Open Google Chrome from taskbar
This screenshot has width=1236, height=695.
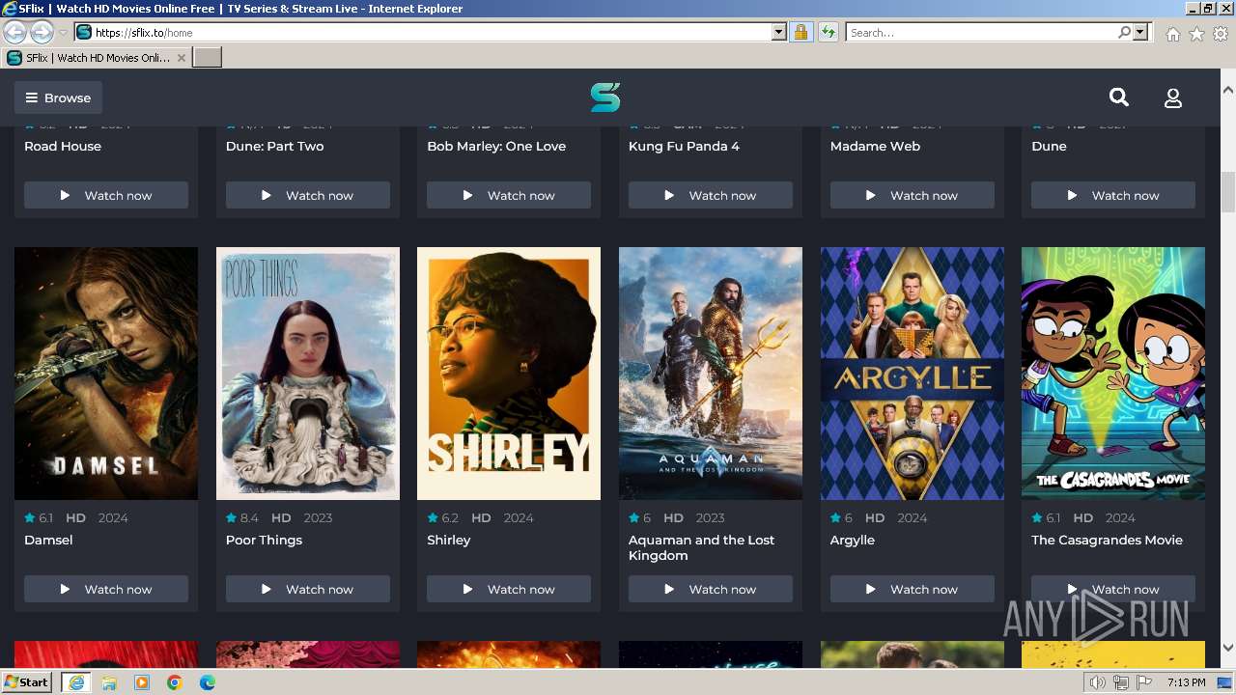[175, 682]
